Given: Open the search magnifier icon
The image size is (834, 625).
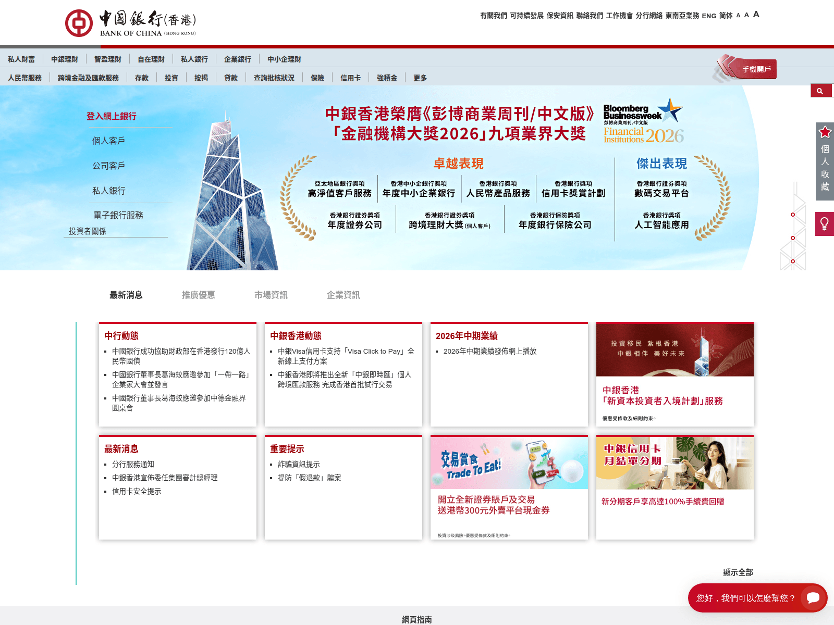Looking at the screenshot, I should (x=820, y=91).
